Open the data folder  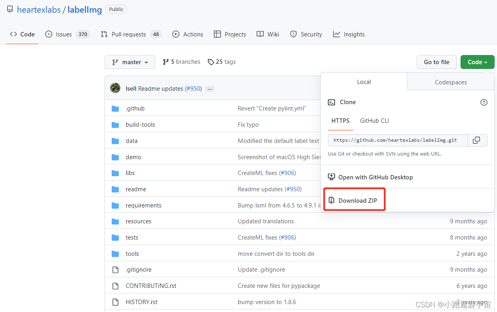(131, 141)
